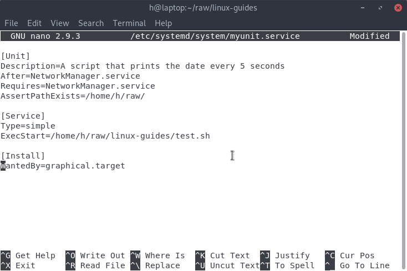The width and height of the screenshot is (407, 271).
Task: Click the Requires=NetworkManager.service line
Action: (78, 86)
